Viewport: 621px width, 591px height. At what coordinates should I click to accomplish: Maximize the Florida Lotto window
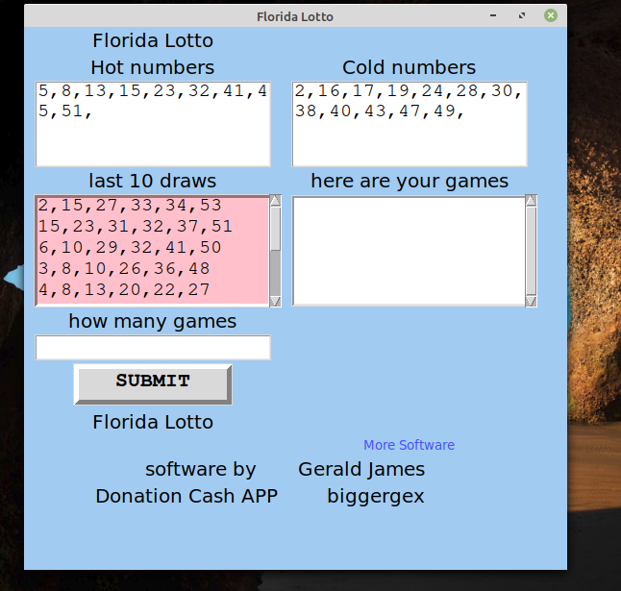[x=522, y=15]
